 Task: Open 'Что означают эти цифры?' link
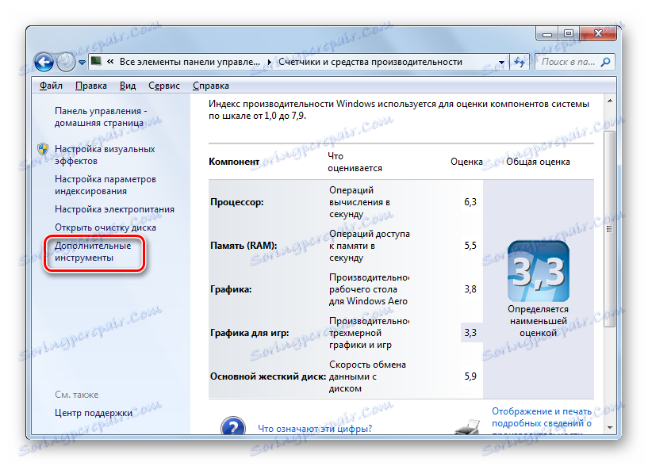315,429
